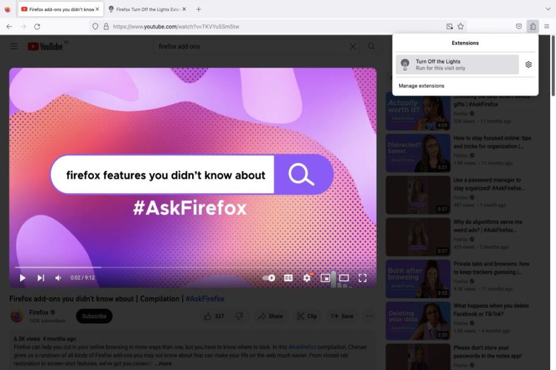The image size is (556, 370).
Task: Open the AskFirefox gifts video thumbnail in the sidebar
Action: (x=418, y=112)
